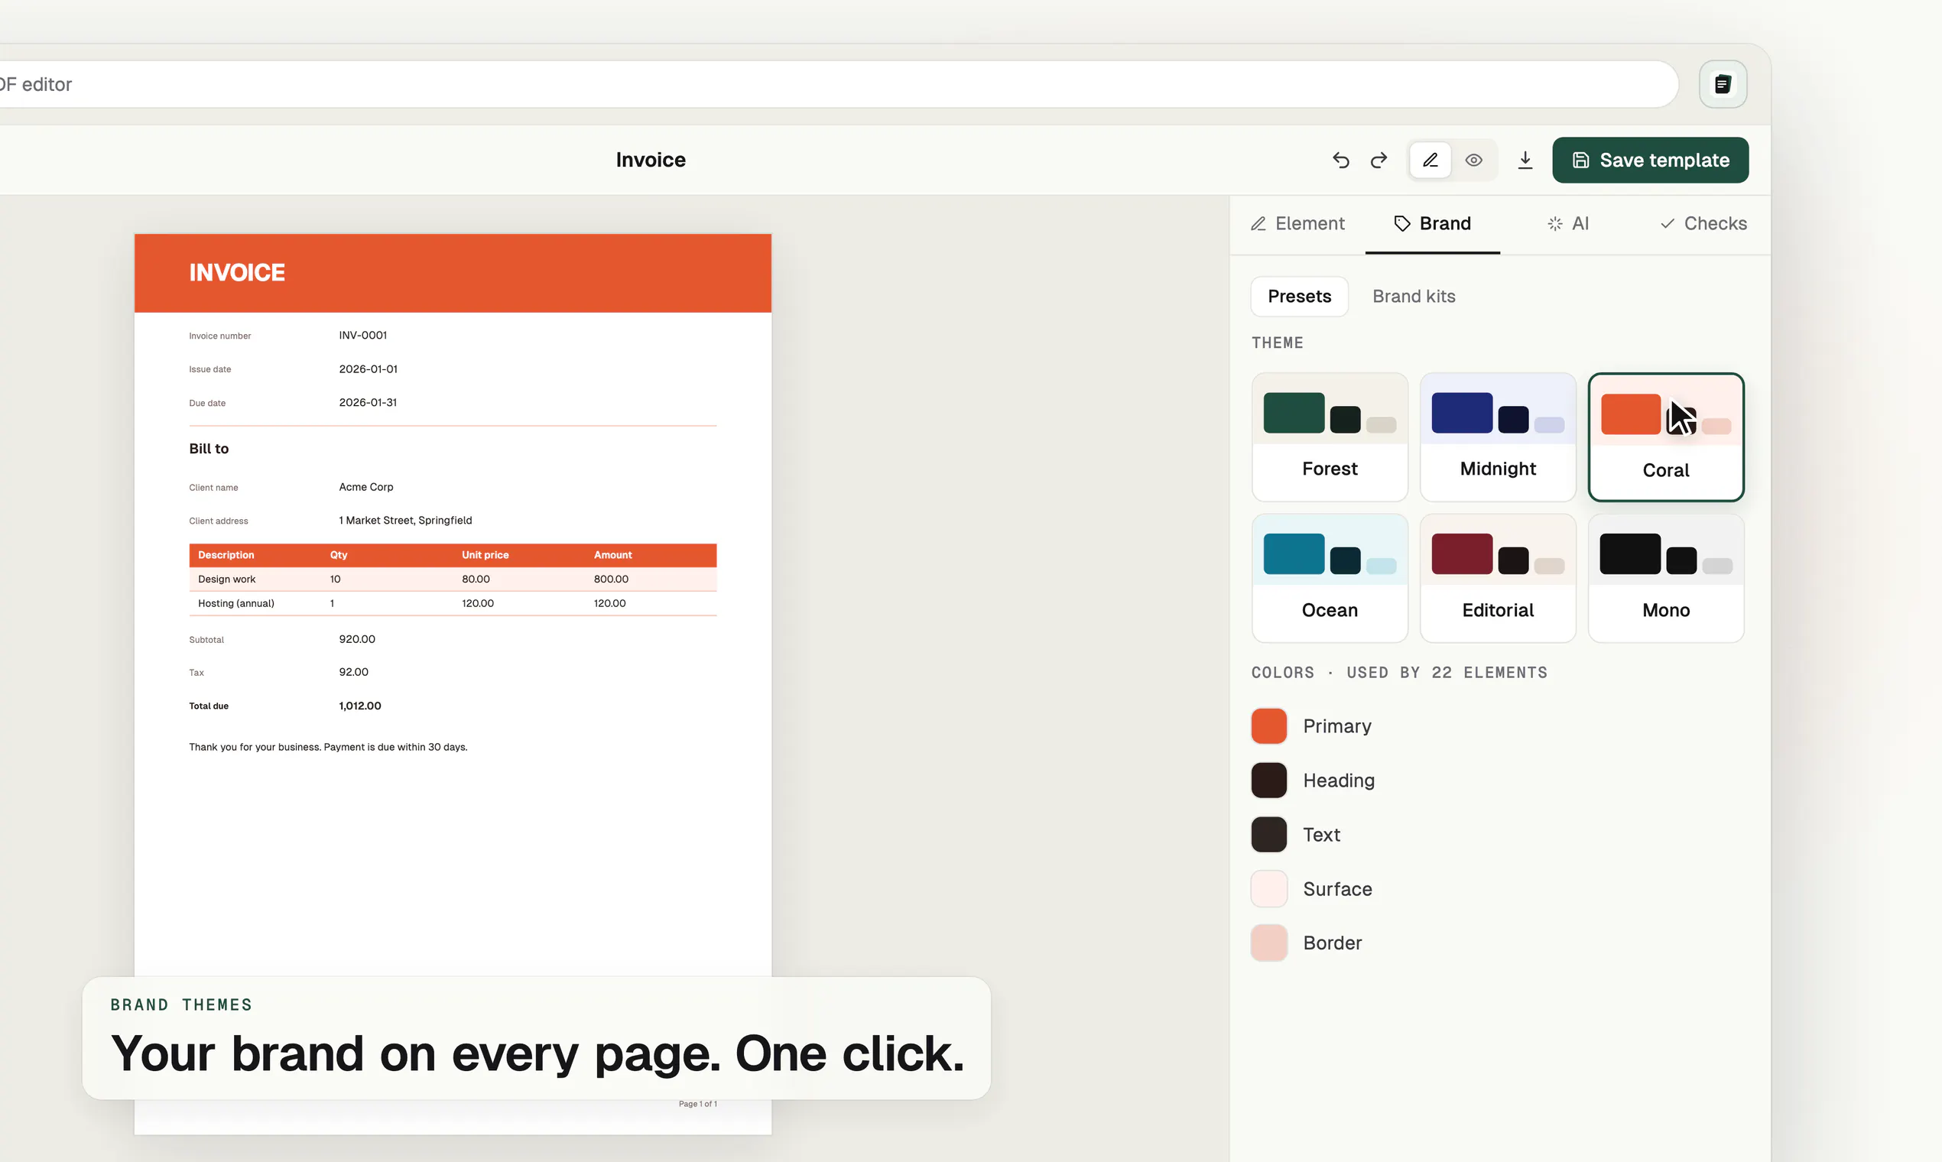1942x1162 pixels.
Task: Toggle preview mode eye icon
Action: pyautogui.click(x=1474, y=161)
